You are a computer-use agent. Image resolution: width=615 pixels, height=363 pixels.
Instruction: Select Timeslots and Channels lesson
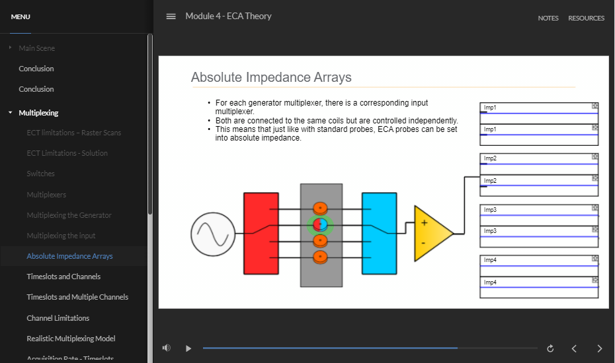(63, 277)
